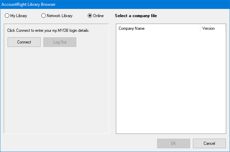Viewport: 230px width, 152px height.
Task: Click empty space in the left connection panel
Action: click(56, 89)
